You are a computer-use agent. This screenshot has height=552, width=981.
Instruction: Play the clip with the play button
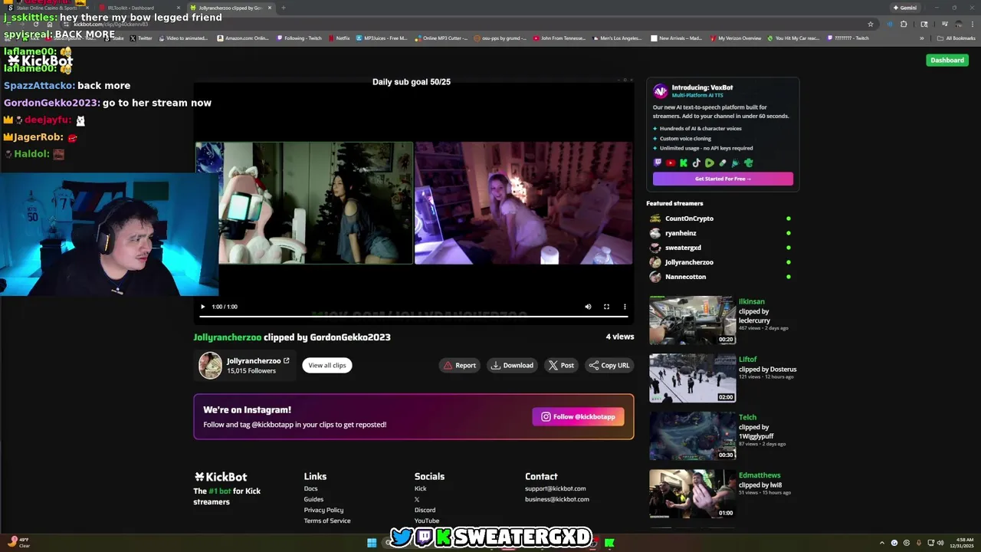click(202, 307)
